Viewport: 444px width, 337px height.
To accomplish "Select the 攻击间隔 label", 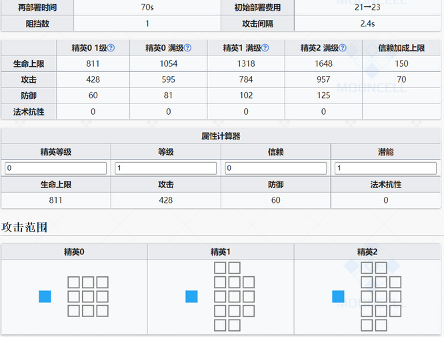I will point(257,24).
